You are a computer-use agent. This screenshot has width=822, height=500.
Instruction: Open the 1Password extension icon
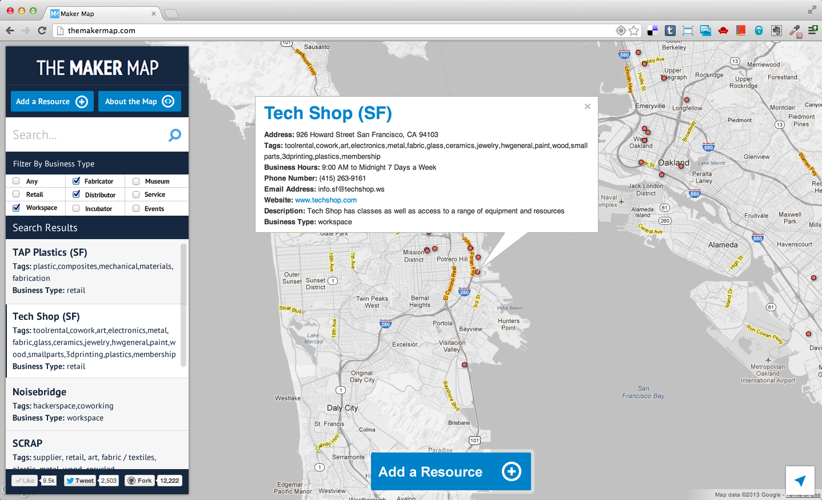759,31
